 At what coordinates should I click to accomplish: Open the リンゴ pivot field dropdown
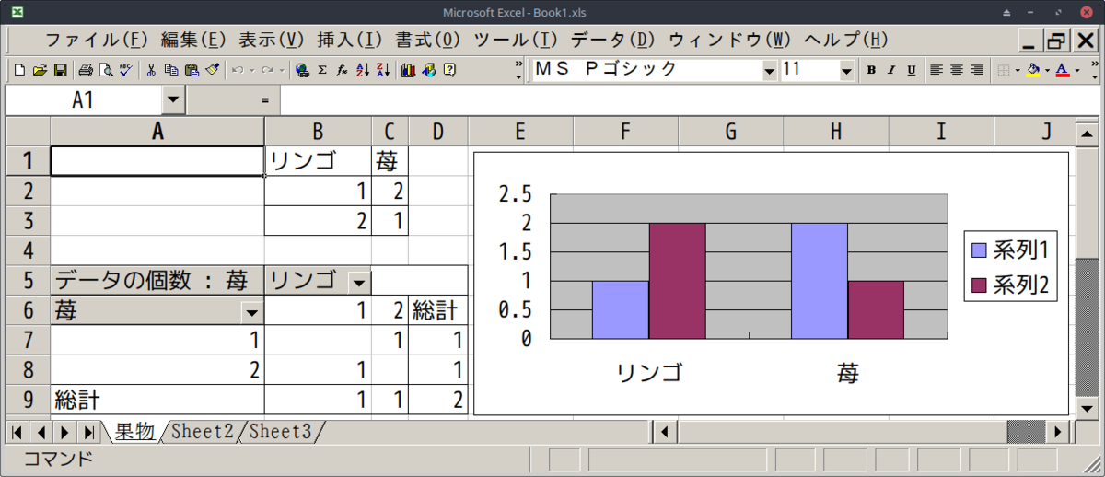tap(358, 283)
